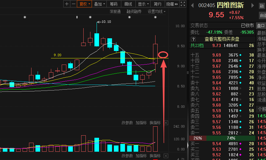Click the cyan diamond in 十一 row
The height and width of the screenshot is (160, 266).
click(x=240, y=77)
